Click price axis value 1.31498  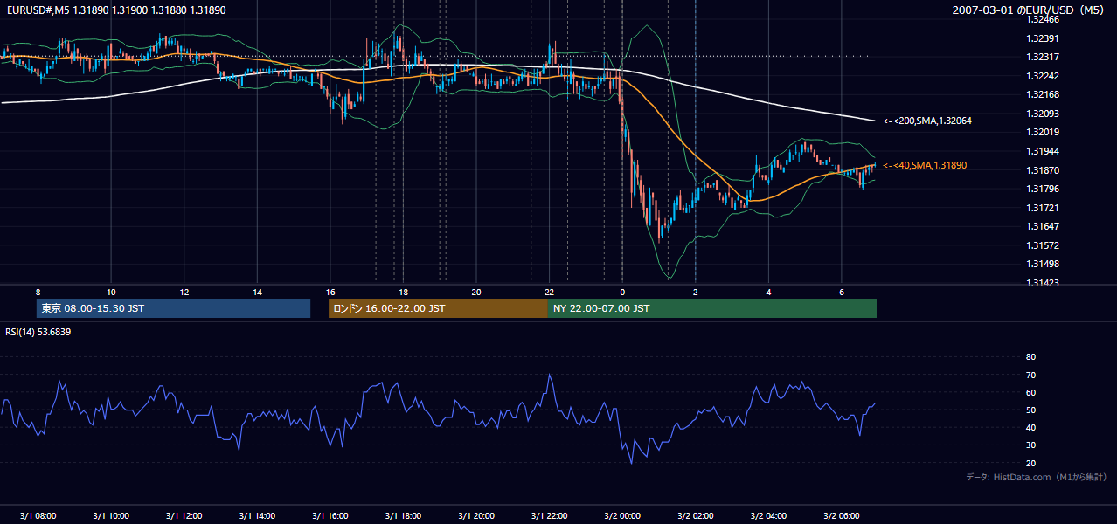pyautogui.click(x=1043, y=264)
